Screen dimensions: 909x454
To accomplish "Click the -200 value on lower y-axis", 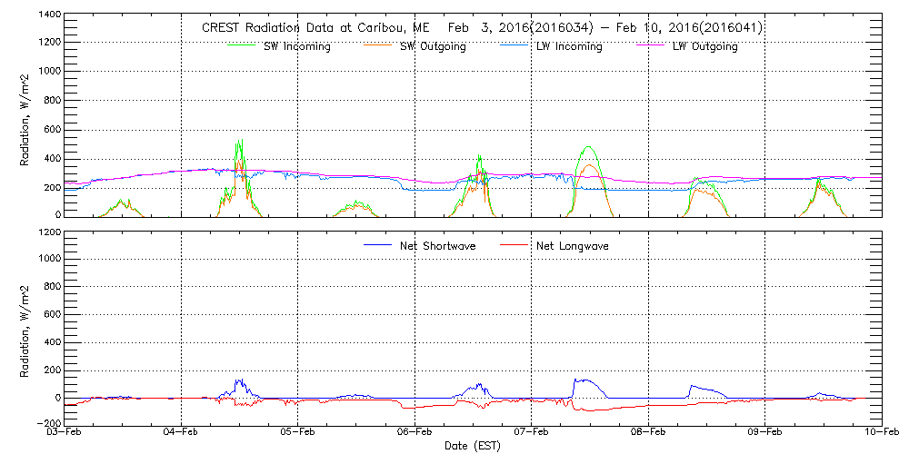I will click(47, 423).
